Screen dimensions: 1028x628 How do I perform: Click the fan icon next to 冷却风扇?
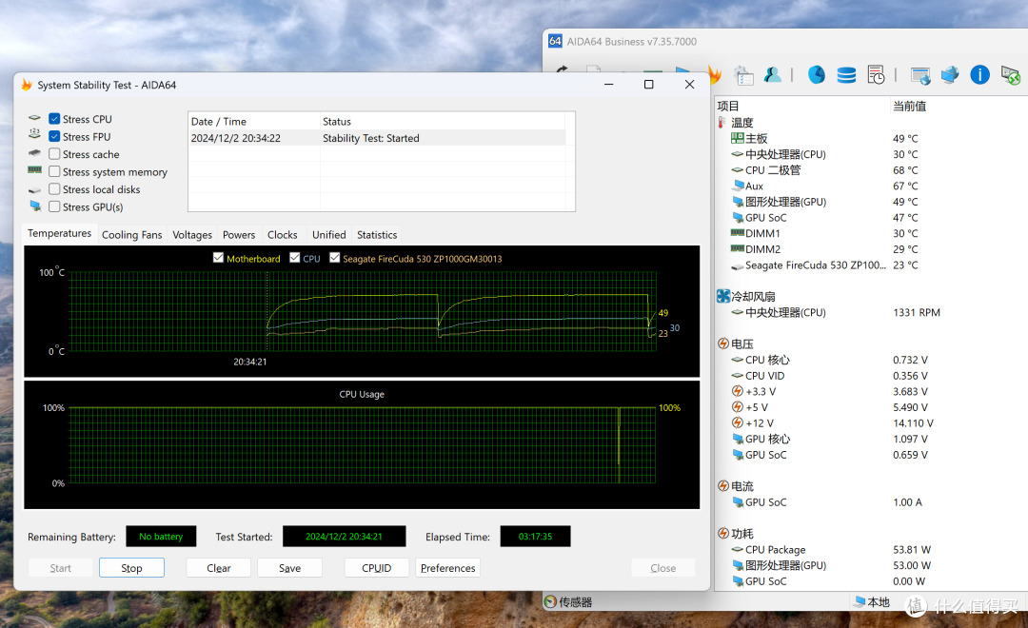(723, 296)
